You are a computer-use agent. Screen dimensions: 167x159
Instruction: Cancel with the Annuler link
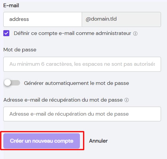coord(99,141)
